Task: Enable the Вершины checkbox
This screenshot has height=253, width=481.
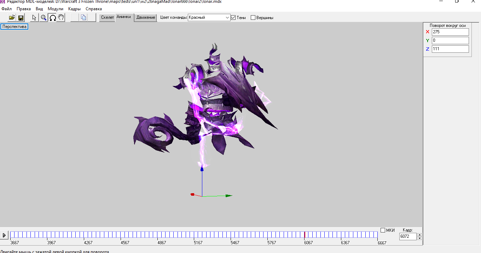Action: (x=253, y=17)
